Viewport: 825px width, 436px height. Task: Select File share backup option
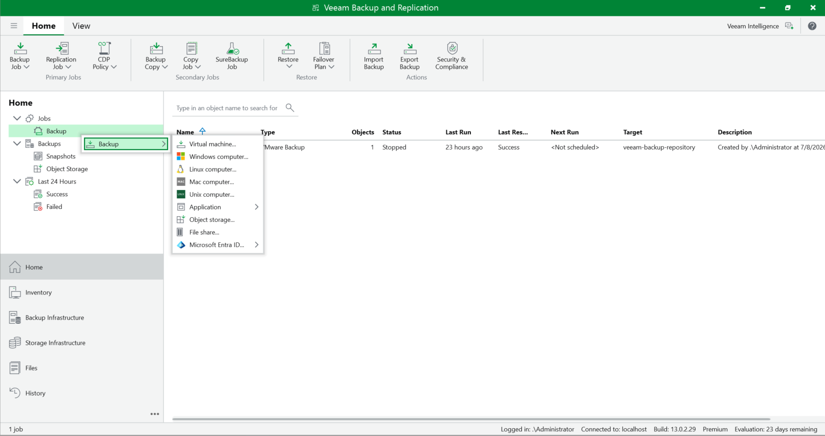tap(218, 232)
